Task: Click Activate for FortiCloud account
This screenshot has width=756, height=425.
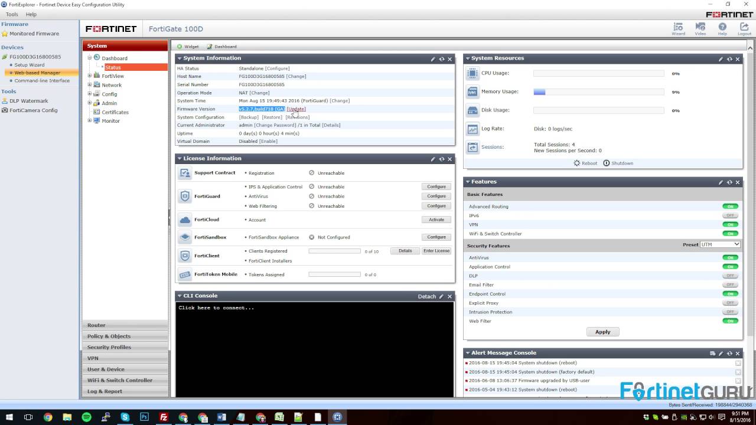Action: [436, 220]
